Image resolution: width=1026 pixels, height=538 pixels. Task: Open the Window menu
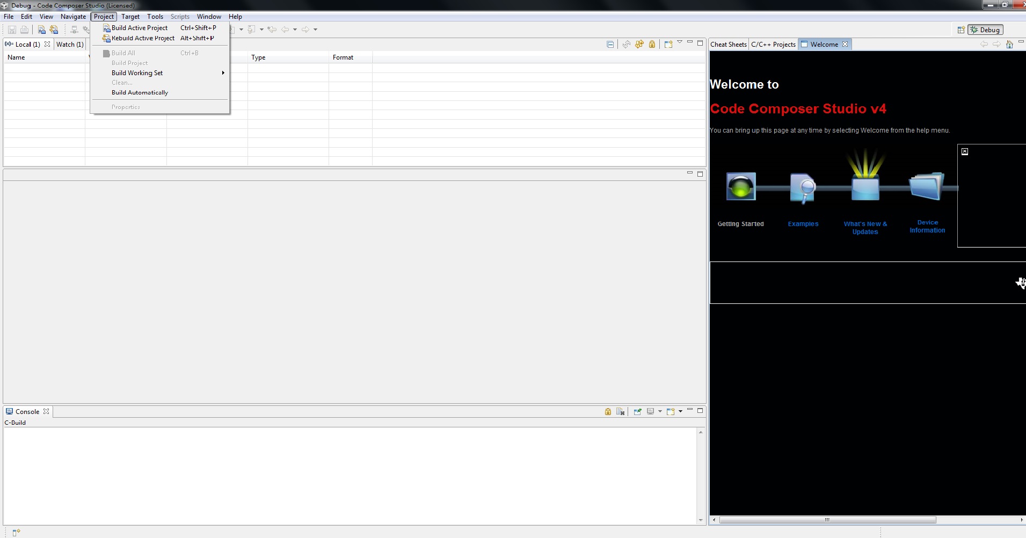click(x=209, y=17)
